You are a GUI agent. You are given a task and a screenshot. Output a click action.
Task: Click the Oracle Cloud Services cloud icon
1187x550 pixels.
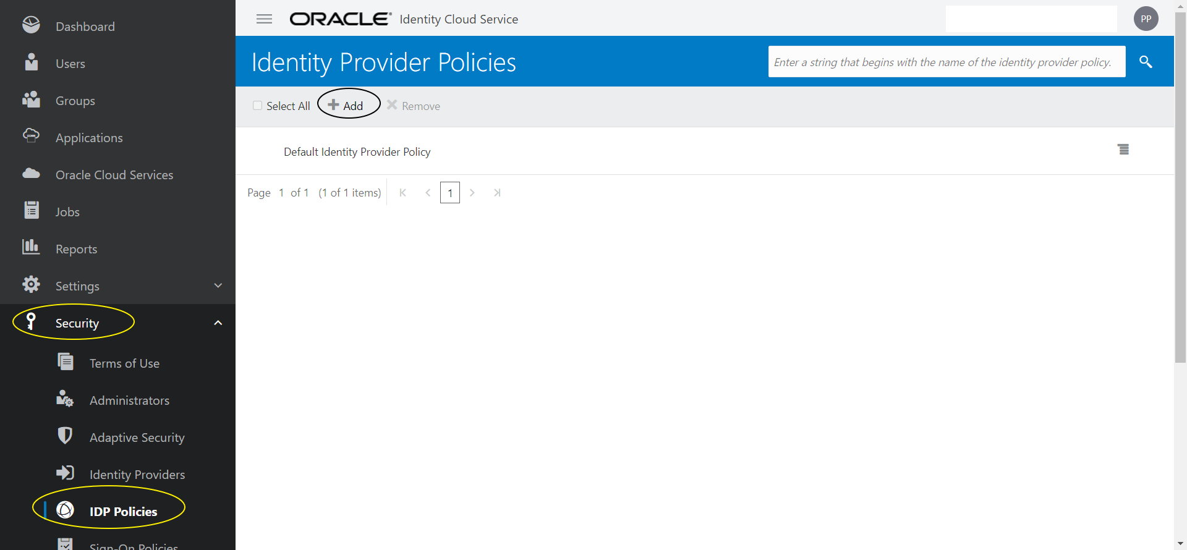tap(31, 174)
